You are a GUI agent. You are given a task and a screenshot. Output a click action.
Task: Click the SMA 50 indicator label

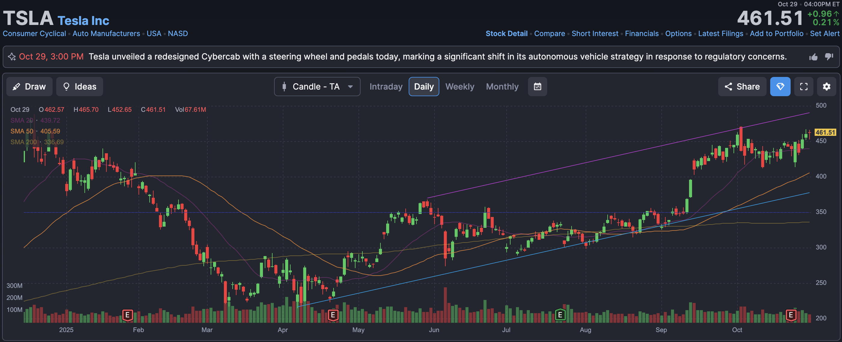(22, 131)
